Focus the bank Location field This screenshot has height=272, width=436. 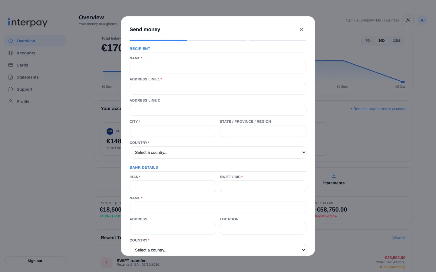tap(263, 229)
